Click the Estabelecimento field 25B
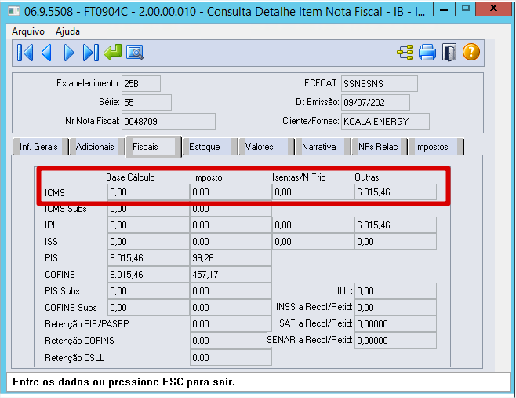This screenshot has width=516, height=398. (141, 84)
